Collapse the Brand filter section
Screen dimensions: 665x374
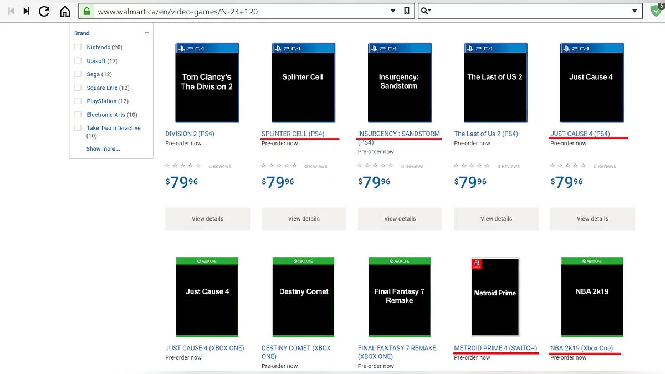click(x=146, y=33)
